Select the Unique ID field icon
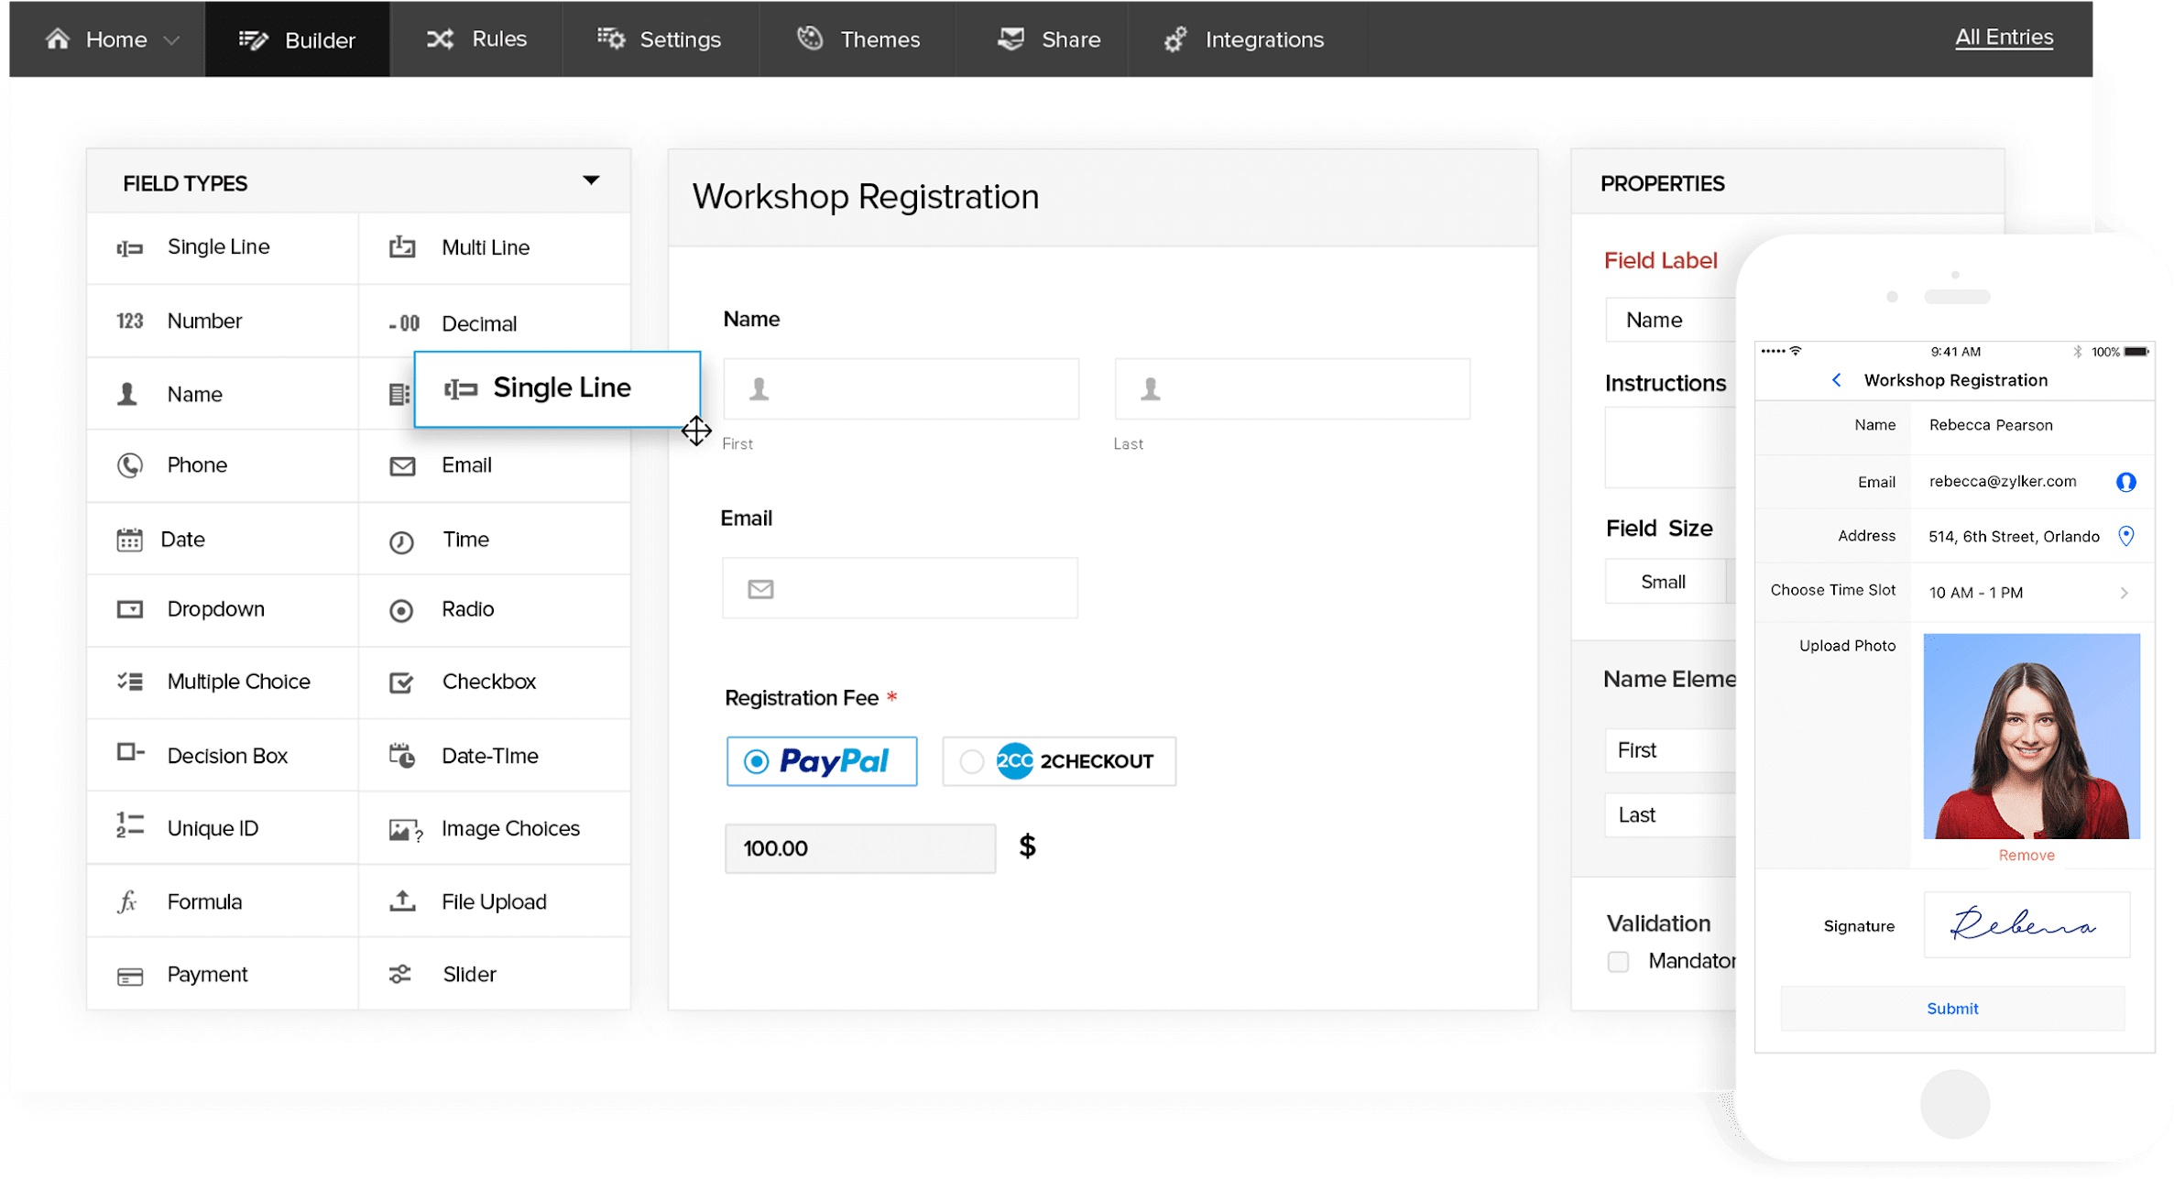The height and width of the screenshot is (1179, 2174). point(129,825)
